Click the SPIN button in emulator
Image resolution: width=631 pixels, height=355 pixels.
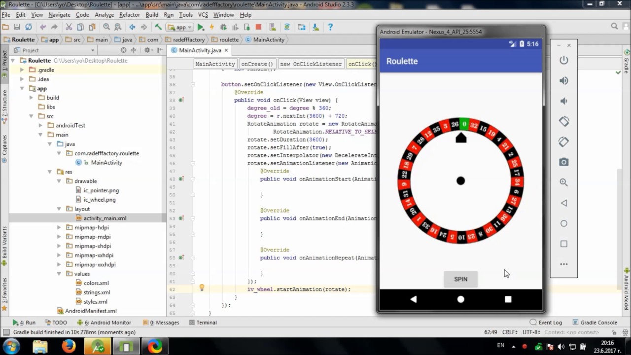(460, 279)
